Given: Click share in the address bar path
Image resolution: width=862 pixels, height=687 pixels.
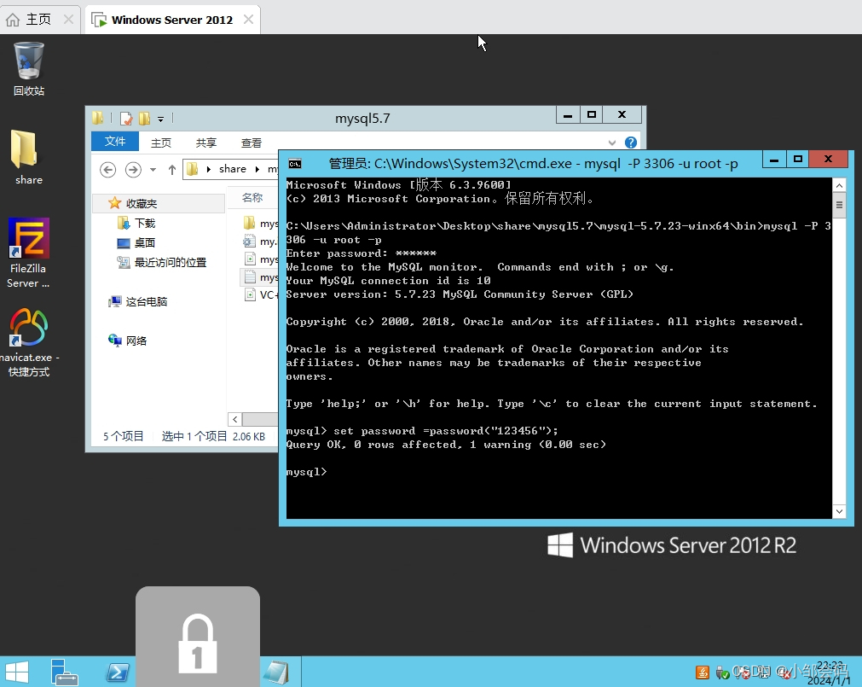Looking at the screenshot, I should pos(233,170).
